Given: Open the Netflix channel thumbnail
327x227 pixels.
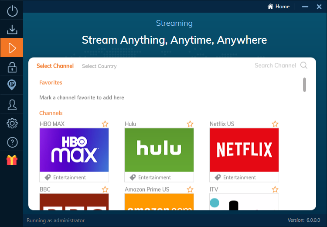Looking at the screenshot, I should point(244,150).
